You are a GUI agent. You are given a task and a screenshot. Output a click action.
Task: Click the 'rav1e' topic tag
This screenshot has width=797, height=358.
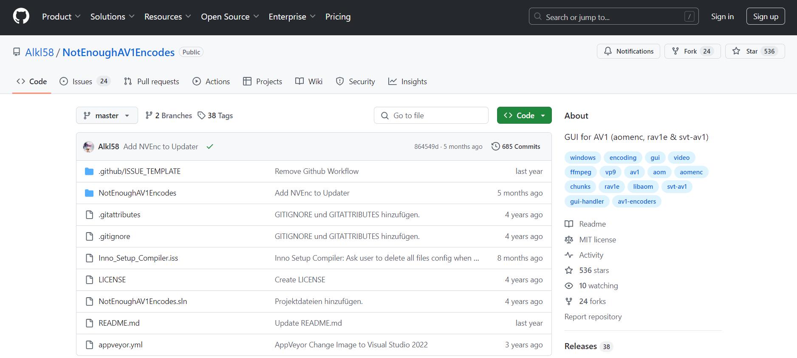612,187
